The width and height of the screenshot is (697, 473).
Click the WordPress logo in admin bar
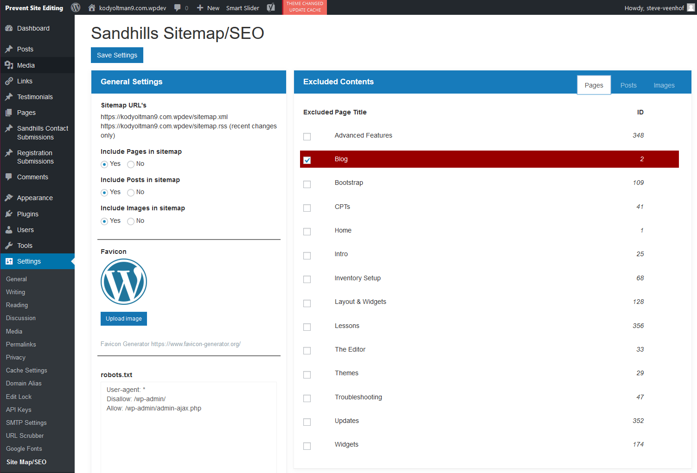point(76,7)
